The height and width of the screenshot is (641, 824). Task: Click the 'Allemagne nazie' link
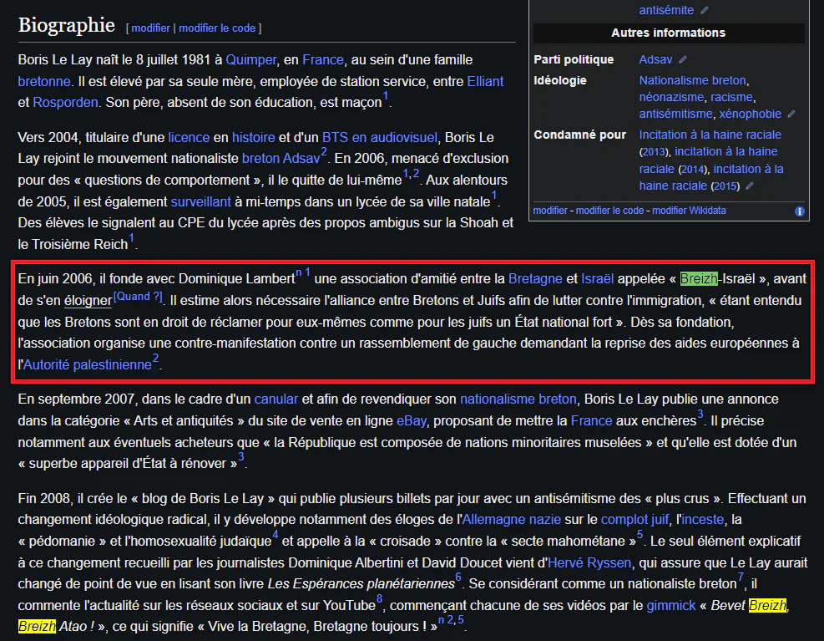click(x=511, y=520)
